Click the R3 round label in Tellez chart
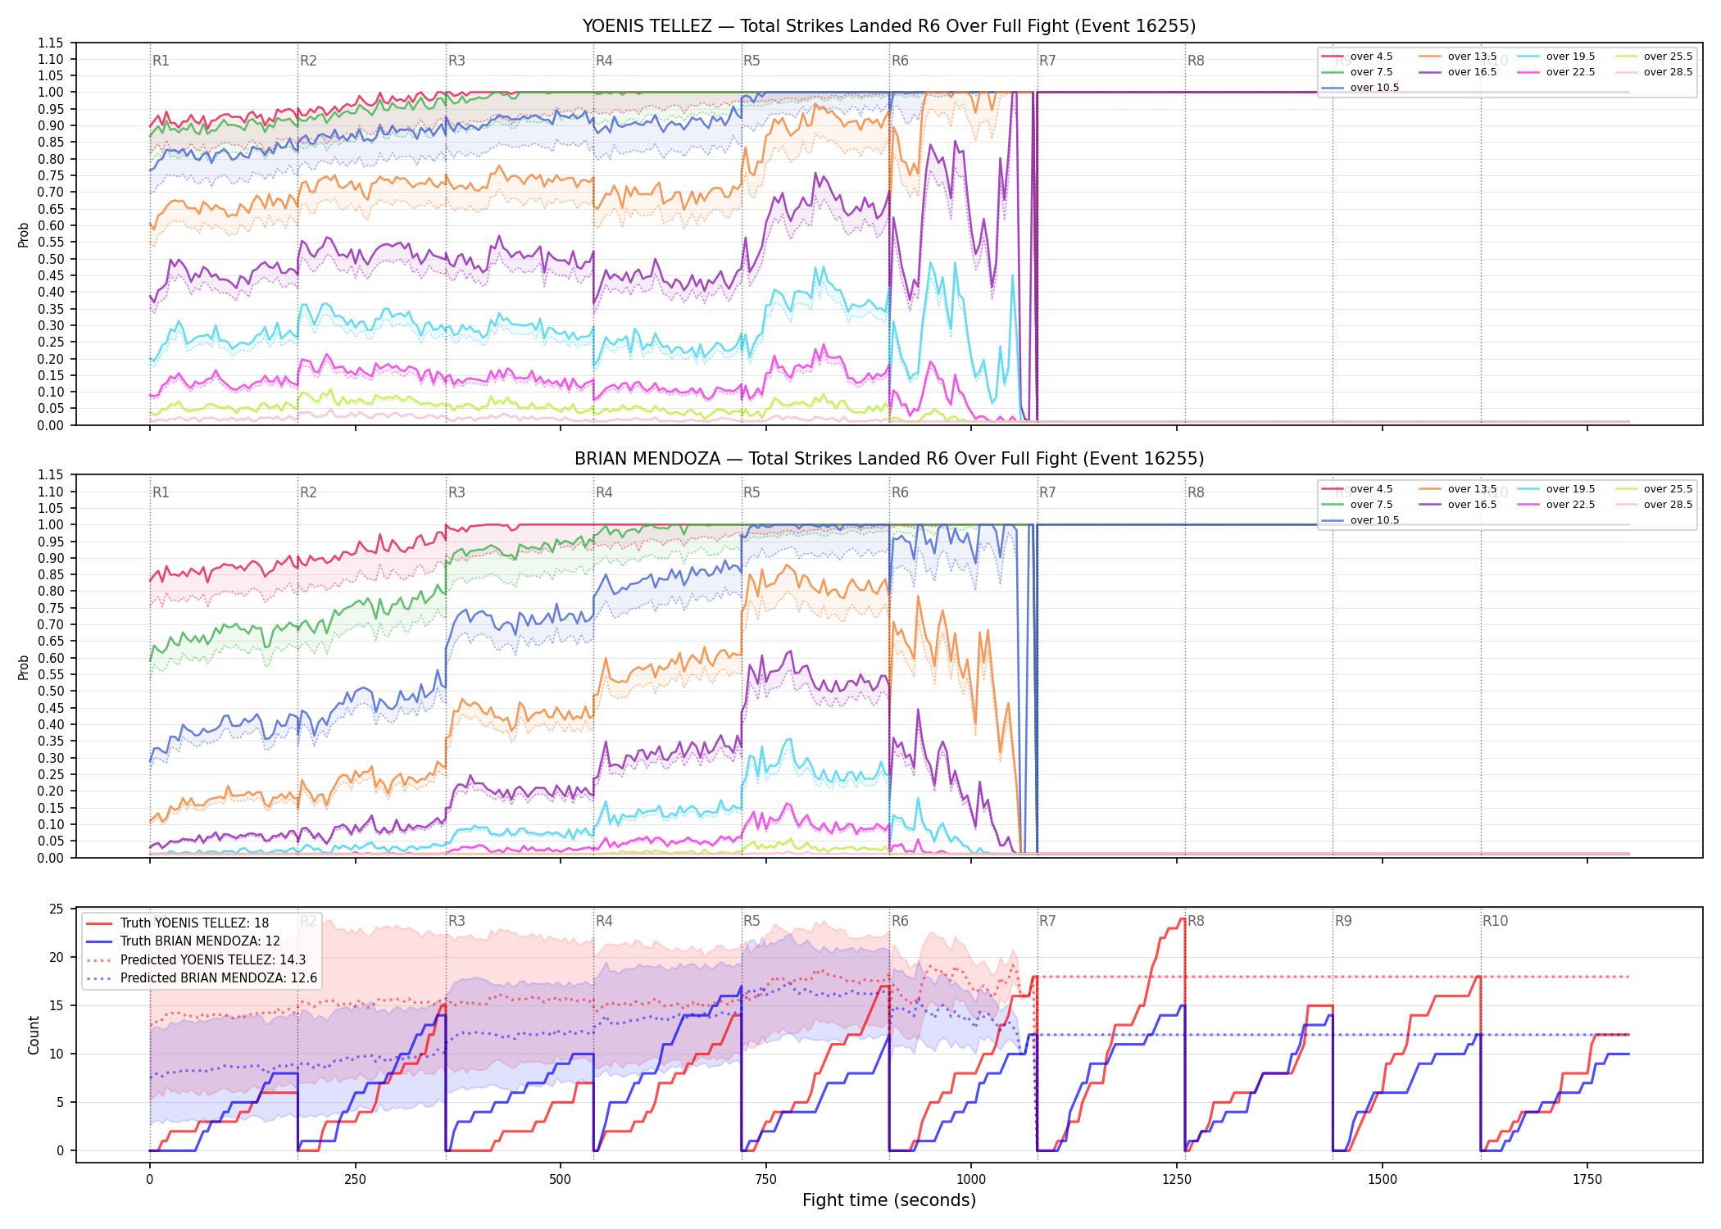The height and width of the screenshot is (1229, 1721). point(456,61)
